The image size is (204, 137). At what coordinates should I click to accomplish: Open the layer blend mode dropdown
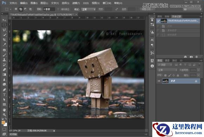167,70
